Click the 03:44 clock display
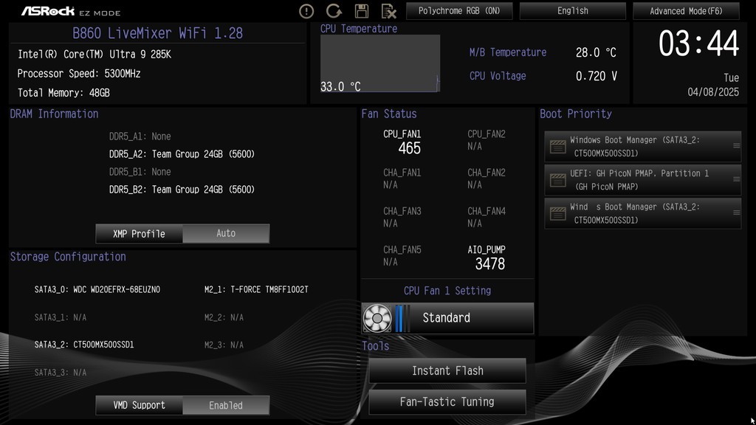 tap(698, 44)
